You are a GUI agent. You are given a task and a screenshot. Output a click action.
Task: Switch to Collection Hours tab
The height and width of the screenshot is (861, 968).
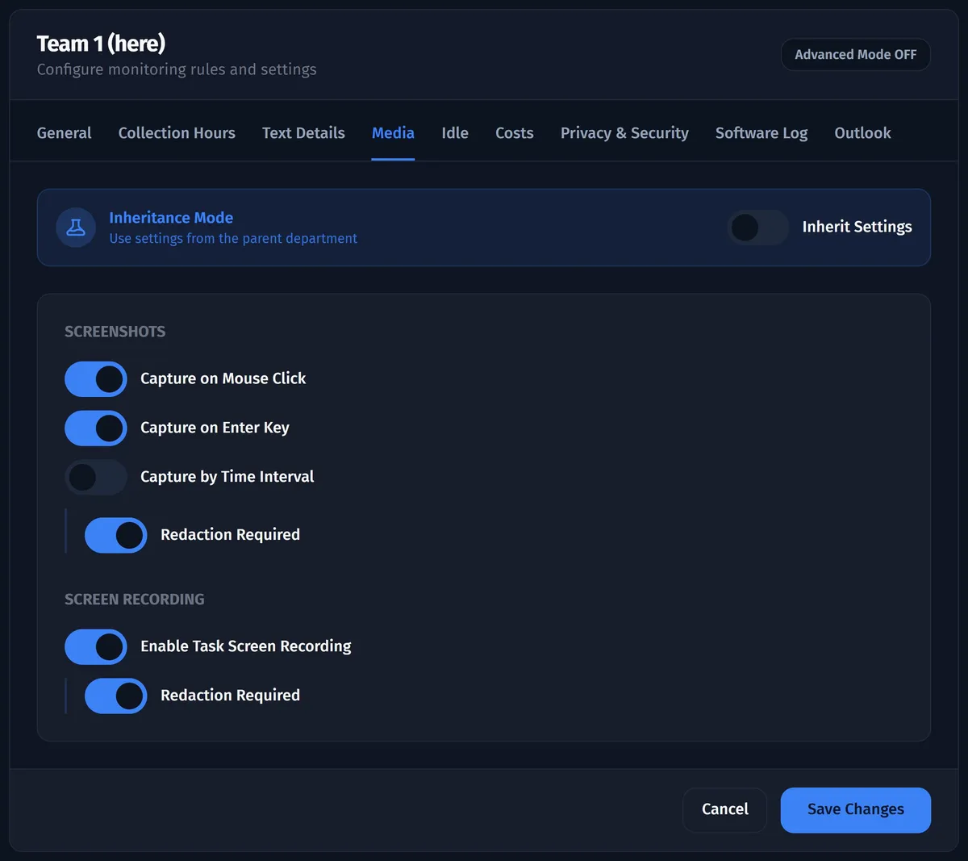[177, 133]
